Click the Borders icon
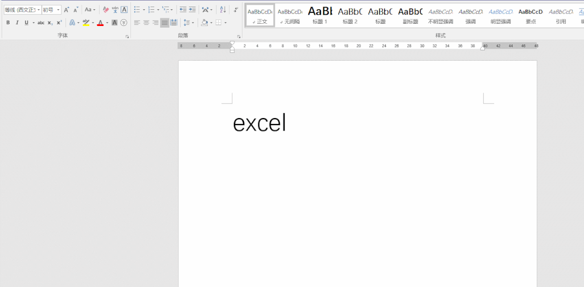This screenshot has width=584, height=287. coord(219,23)
